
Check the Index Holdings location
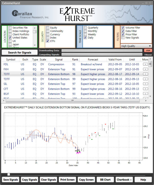pyautogui.click(x=10, y=31)
